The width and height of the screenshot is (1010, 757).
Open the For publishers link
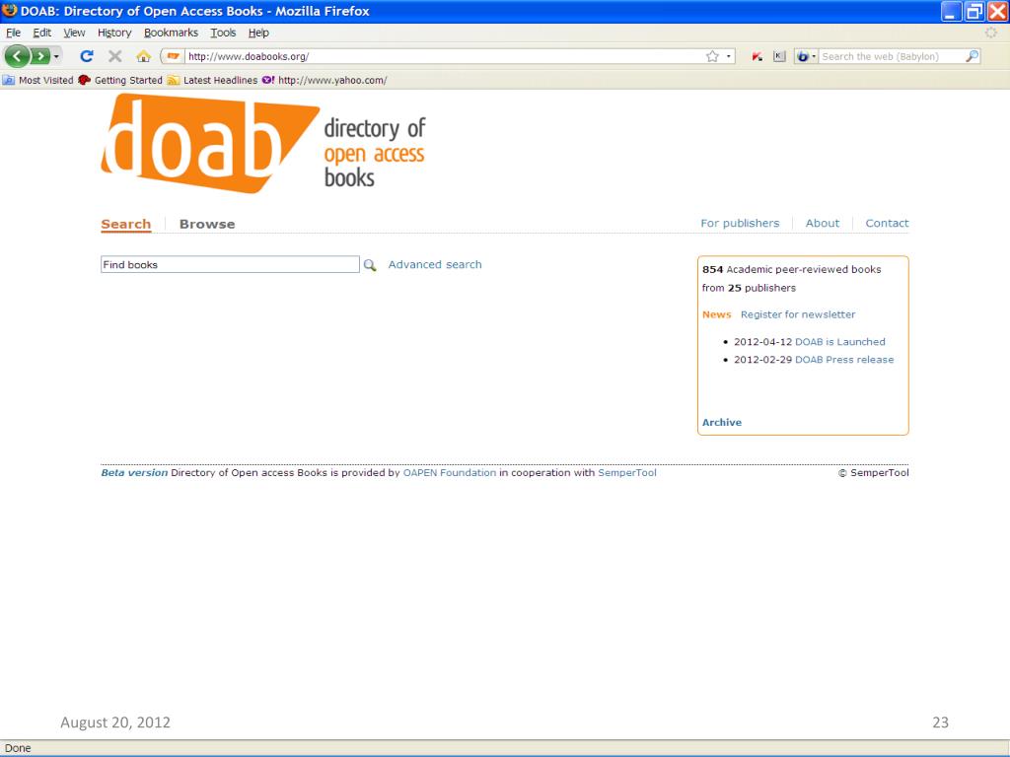click(x=740, y=224)
